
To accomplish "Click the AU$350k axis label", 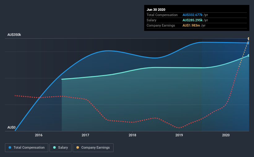I will pos(14,35).
